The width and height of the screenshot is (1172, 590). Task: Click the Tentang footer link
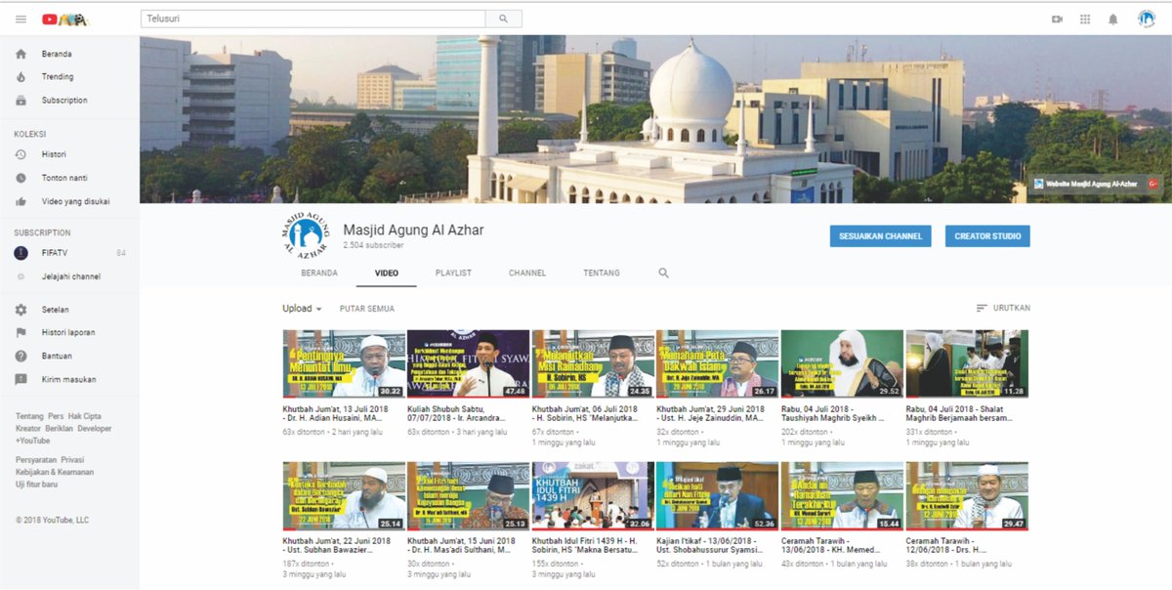click(29, 416)
